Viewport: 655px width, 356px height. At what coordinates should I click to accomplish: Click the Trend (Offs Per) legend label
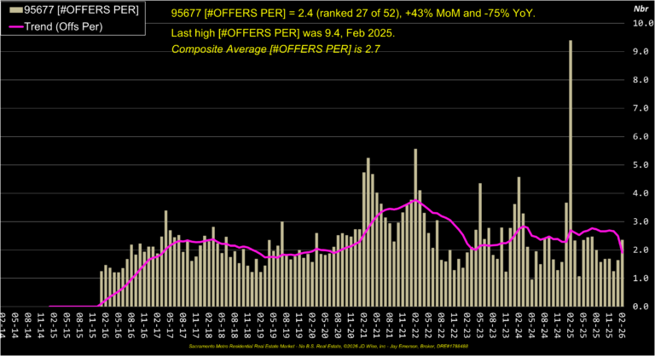(63, 26)
